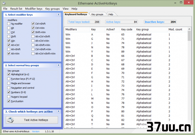Uncheck the Alt+Ctrl modifier checkbox
Screen dimensions: 195x135
[8, 45]
